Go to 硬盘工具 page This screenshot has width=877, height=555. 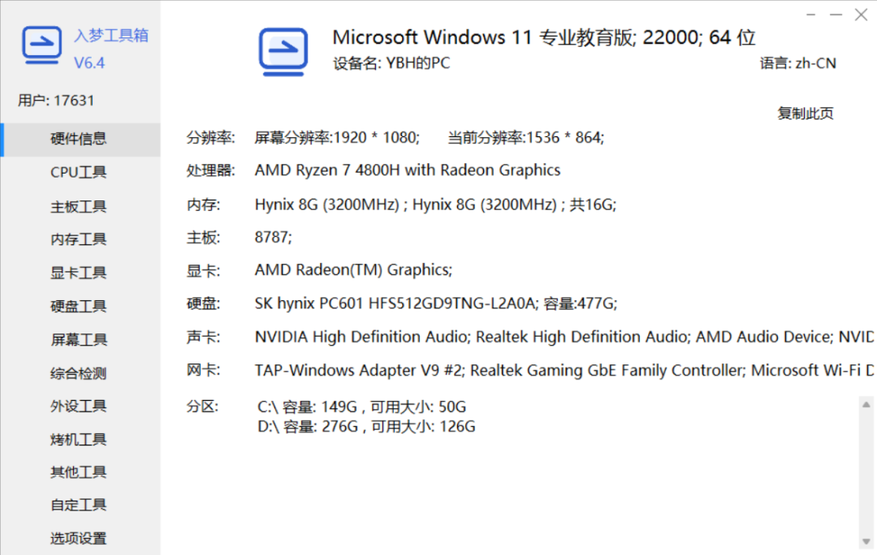(78, 306)
